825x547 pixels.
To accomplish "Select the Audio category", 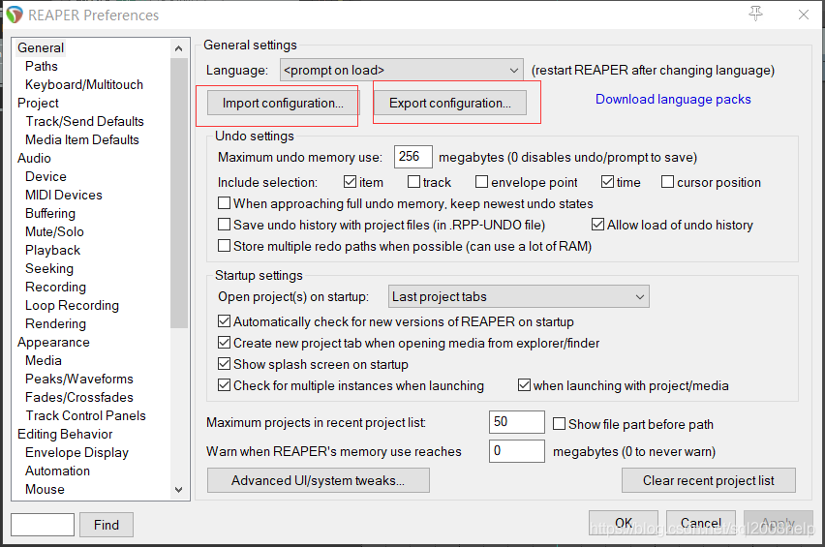I will pyautogui.click(x=34, y=159).
